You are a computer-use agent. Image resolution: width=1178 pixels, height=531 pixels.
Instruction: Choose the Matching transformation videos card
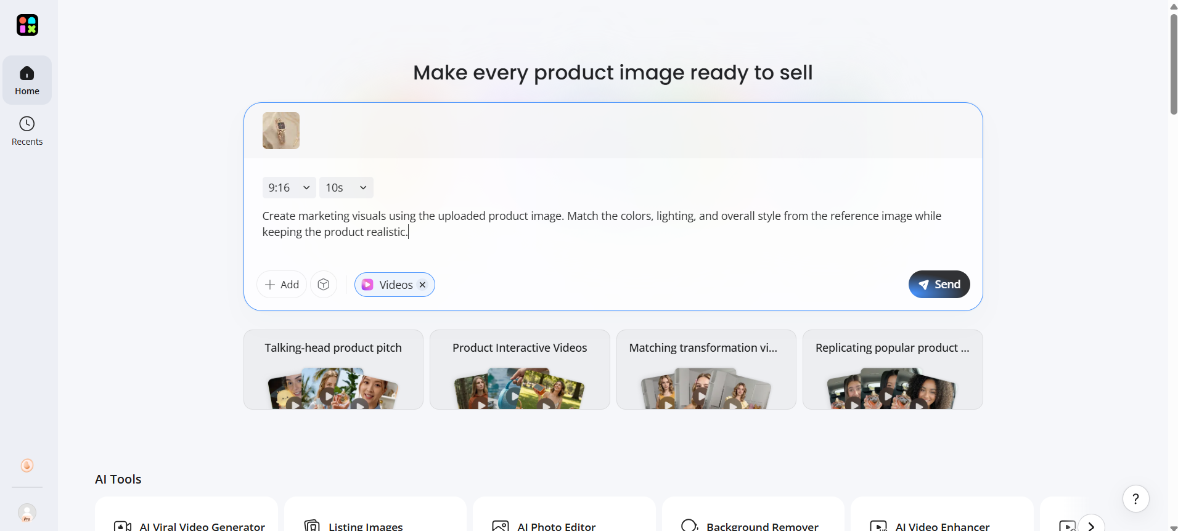(706, 370)
